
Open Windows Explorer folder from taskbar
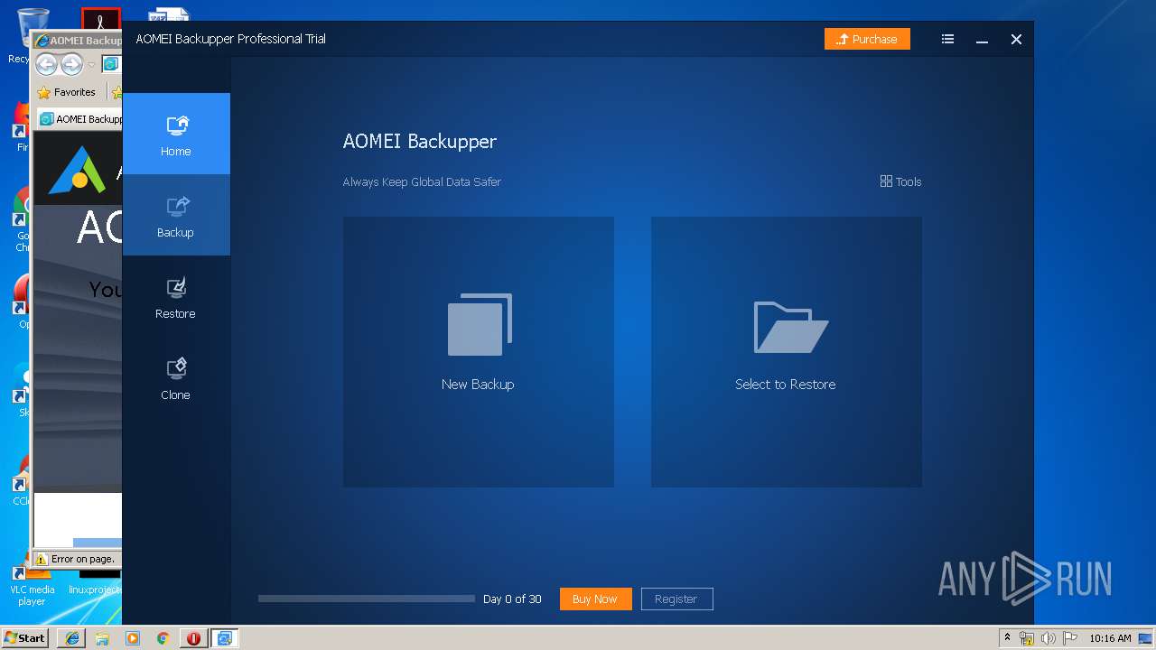[102, 638]
